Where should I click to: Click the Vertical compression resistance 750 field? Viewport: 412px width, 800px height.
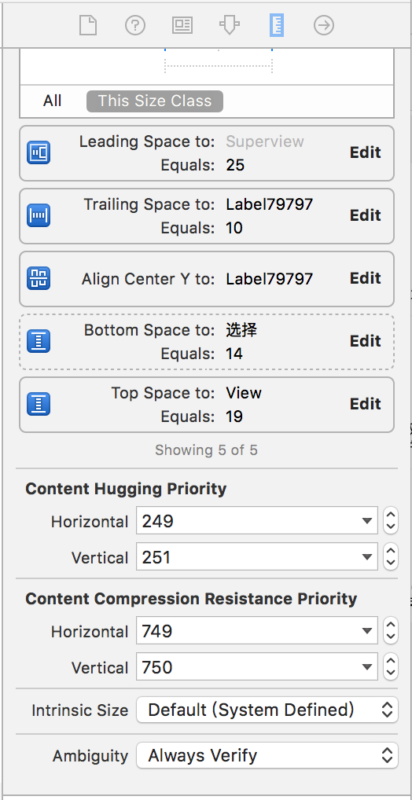[257, 667]
